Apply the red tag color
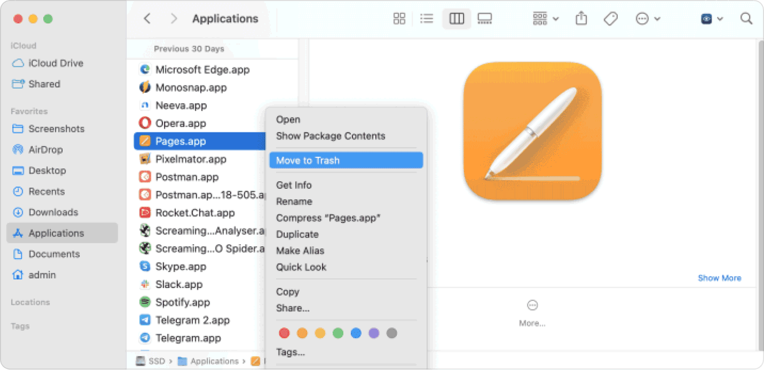This screenshot has width=764, height=370. [x=284, y=333]
